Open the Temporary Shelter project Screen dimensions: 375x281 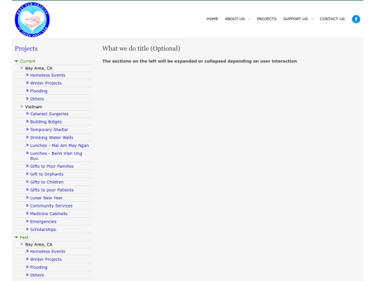pos(49,130)
